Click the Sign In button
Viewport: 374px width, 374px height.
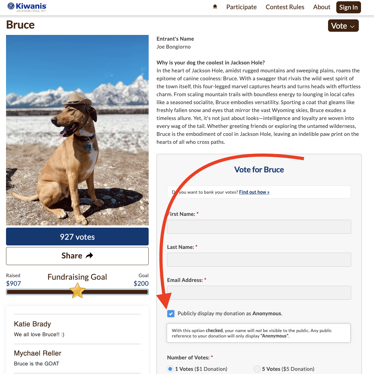point(348,7)
